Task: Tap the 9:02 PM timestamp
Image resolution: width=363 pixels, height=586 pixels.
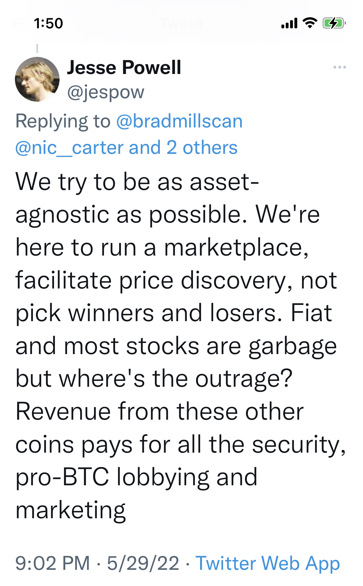Action: [x=52, y=563]
